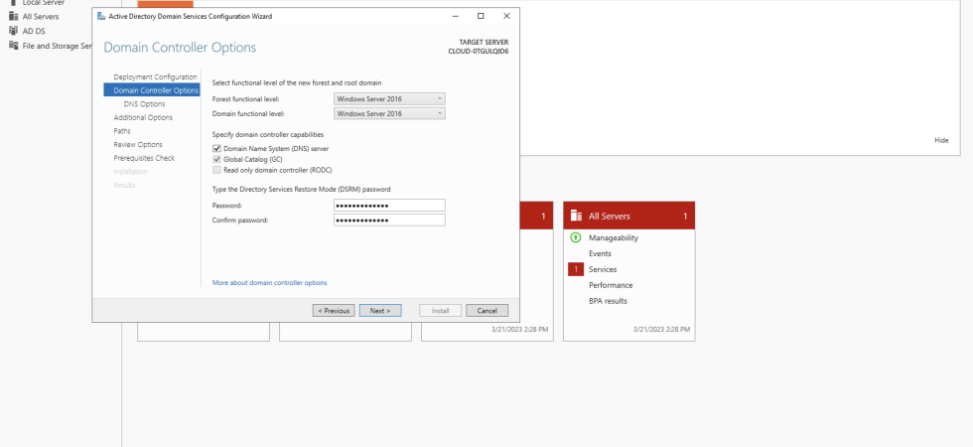
Task: Go to DNS Options step
Action: point(145,104)
